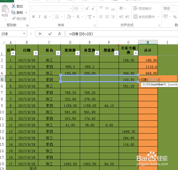Open the 日期 column filter dropdown
The image size is (178, 170).
point(36,53)
